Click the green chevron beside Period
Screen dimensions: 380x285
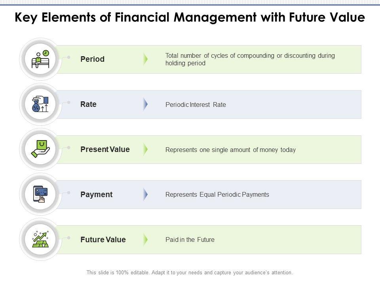click(145, 59)
